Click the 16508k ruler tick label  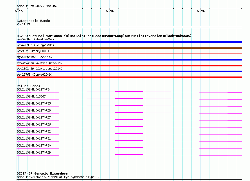pyautogui.click(x=109, y=11)
